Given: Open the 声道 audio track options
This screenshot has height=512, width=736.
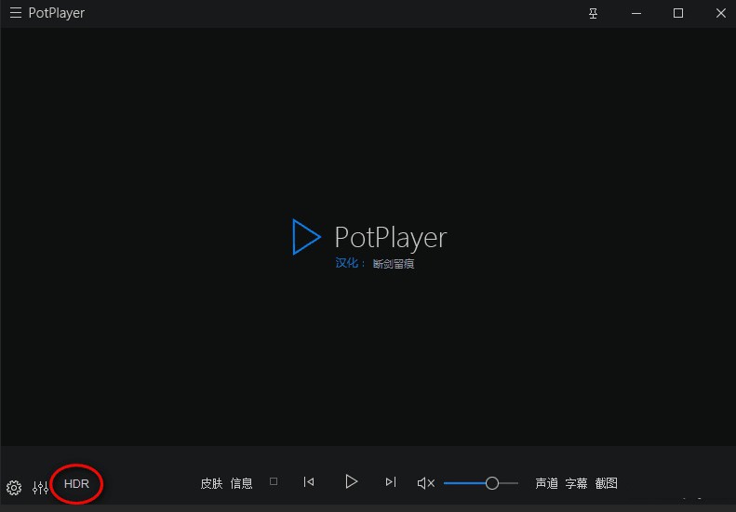Looking at the screenshot, I should coord(546,483).
